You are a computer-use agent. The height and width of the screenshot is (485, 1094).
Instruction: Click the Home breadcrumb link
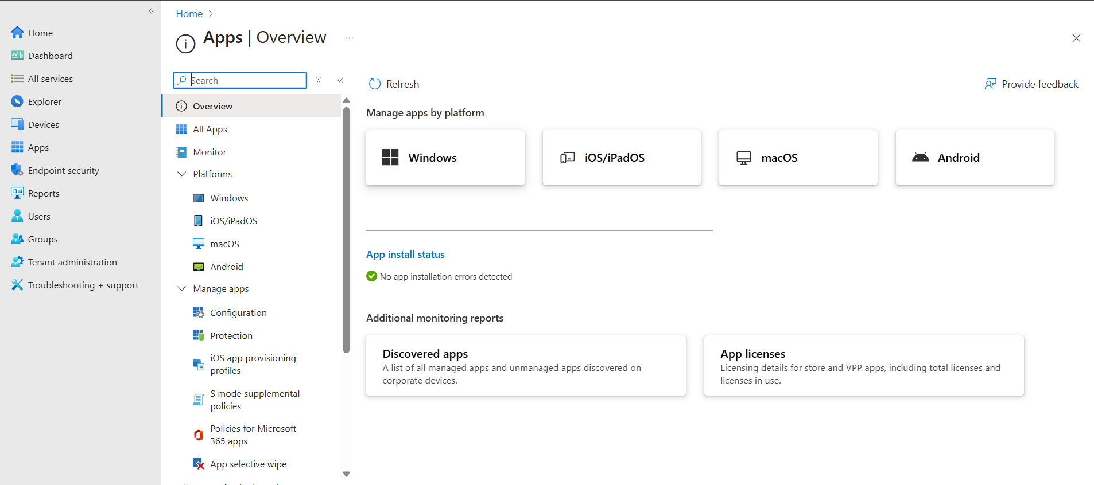[189, 14]
